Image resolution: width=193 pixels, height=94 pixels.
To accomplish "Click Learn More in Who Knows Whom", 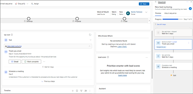I will (x=122, y=46).
